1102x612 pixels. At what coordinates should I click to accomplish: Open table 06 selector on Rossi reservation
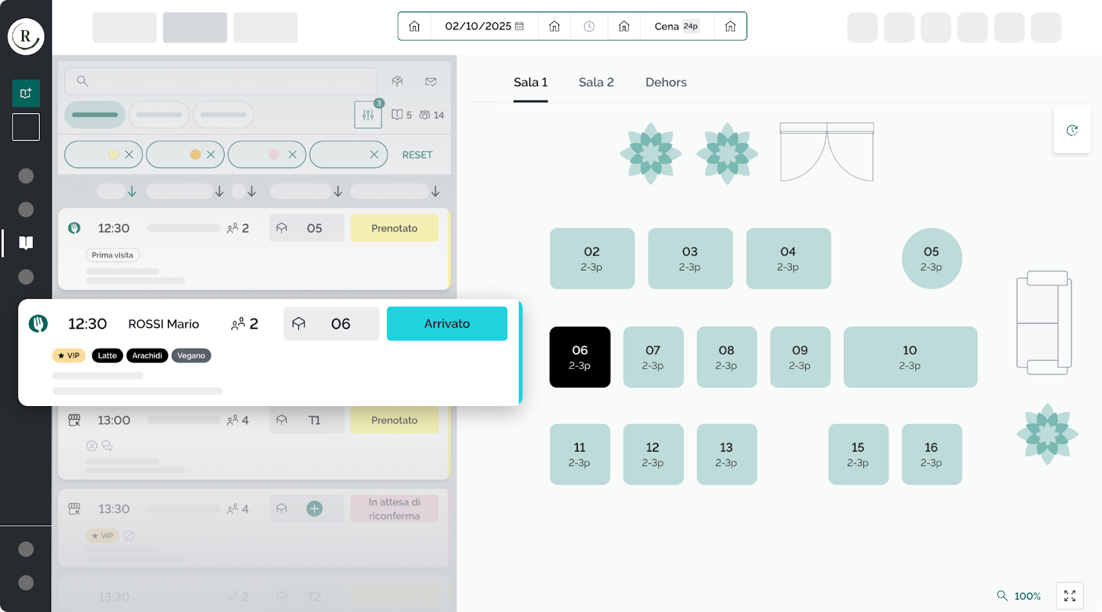(331, 324)
